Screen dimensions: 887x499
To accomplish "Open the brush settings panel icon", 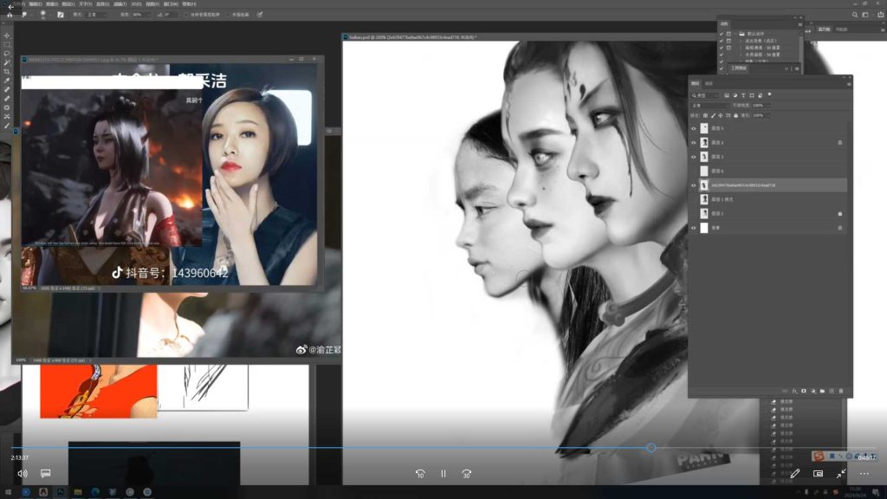I will tap(61, 15).
